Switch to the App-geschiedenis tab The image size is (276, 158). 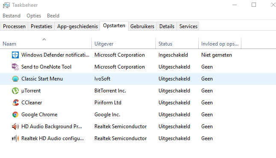77,26
